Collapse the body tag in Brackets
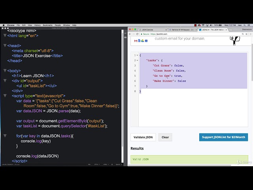Screen dimensions: 253x190 click(5, 70)
